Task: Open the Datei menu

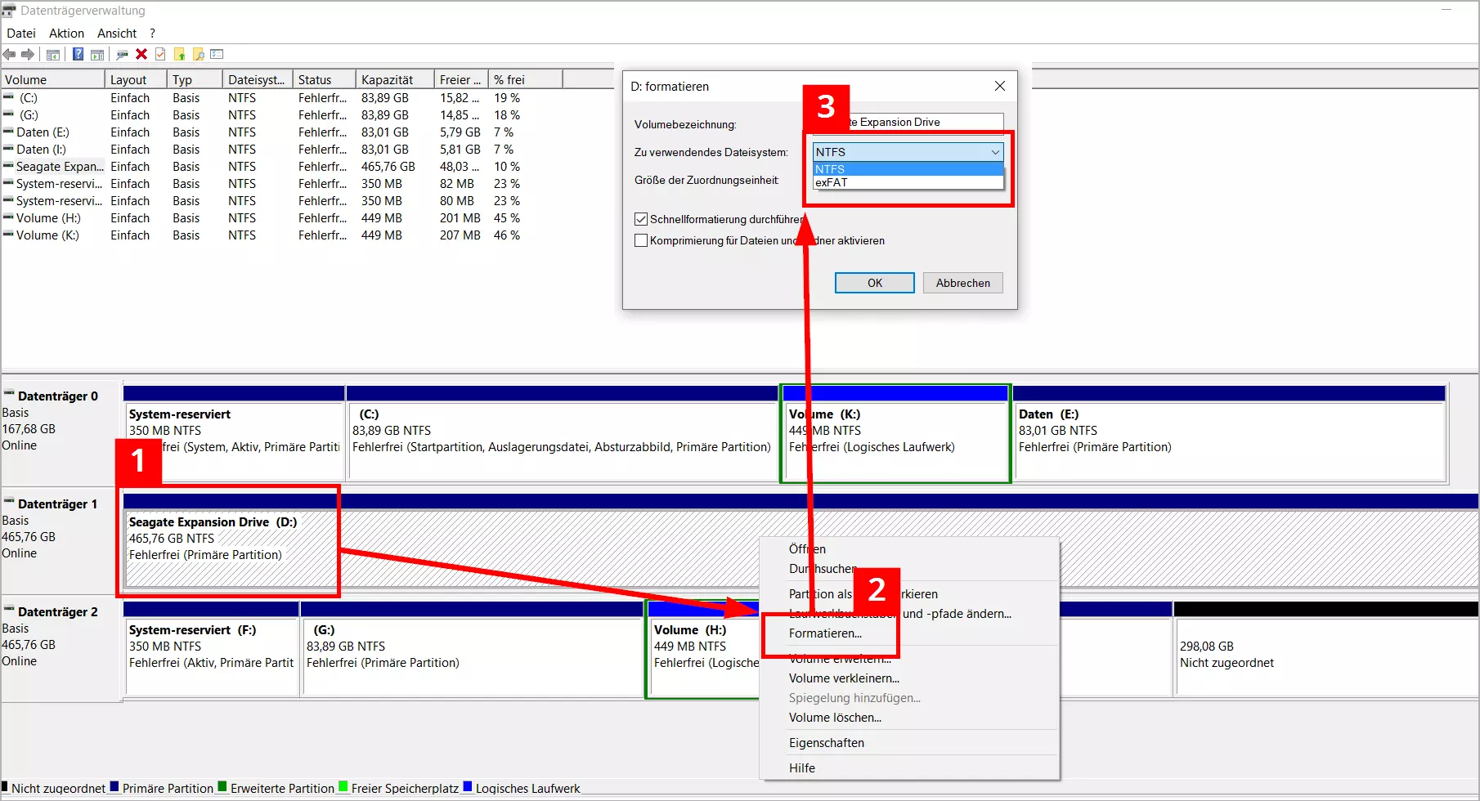Action: pyautogui.click(x=21, y=34)
